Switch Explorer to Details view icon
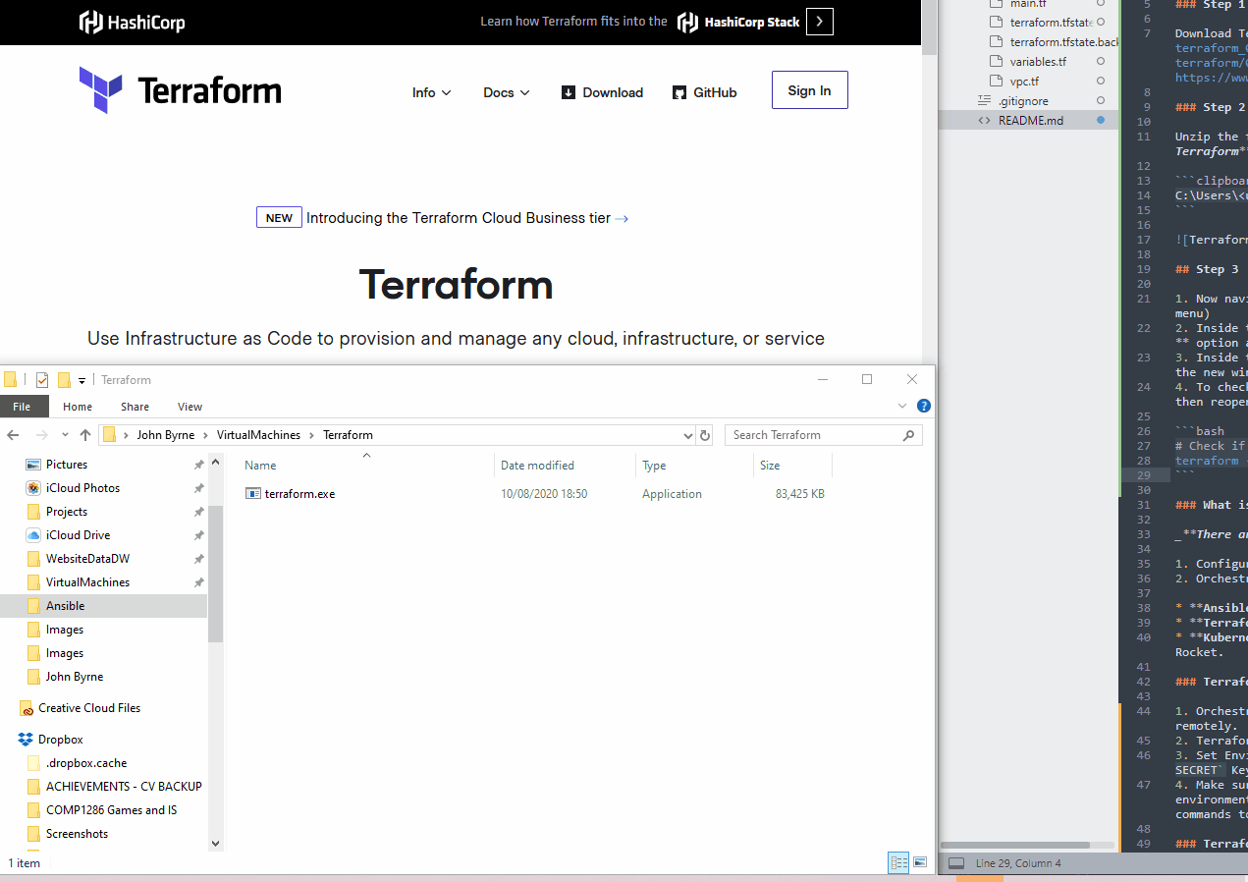Screen dimensions: 1248x882 tap(898, 862)
